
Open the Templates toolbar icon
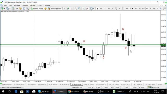tap(91, 9)
